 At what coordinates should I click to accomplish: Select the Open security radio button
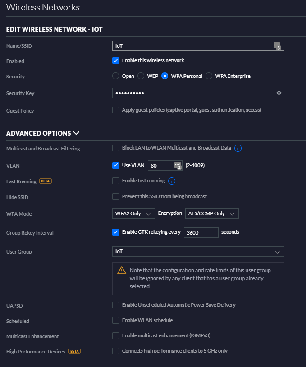click(x=116, y=76)
